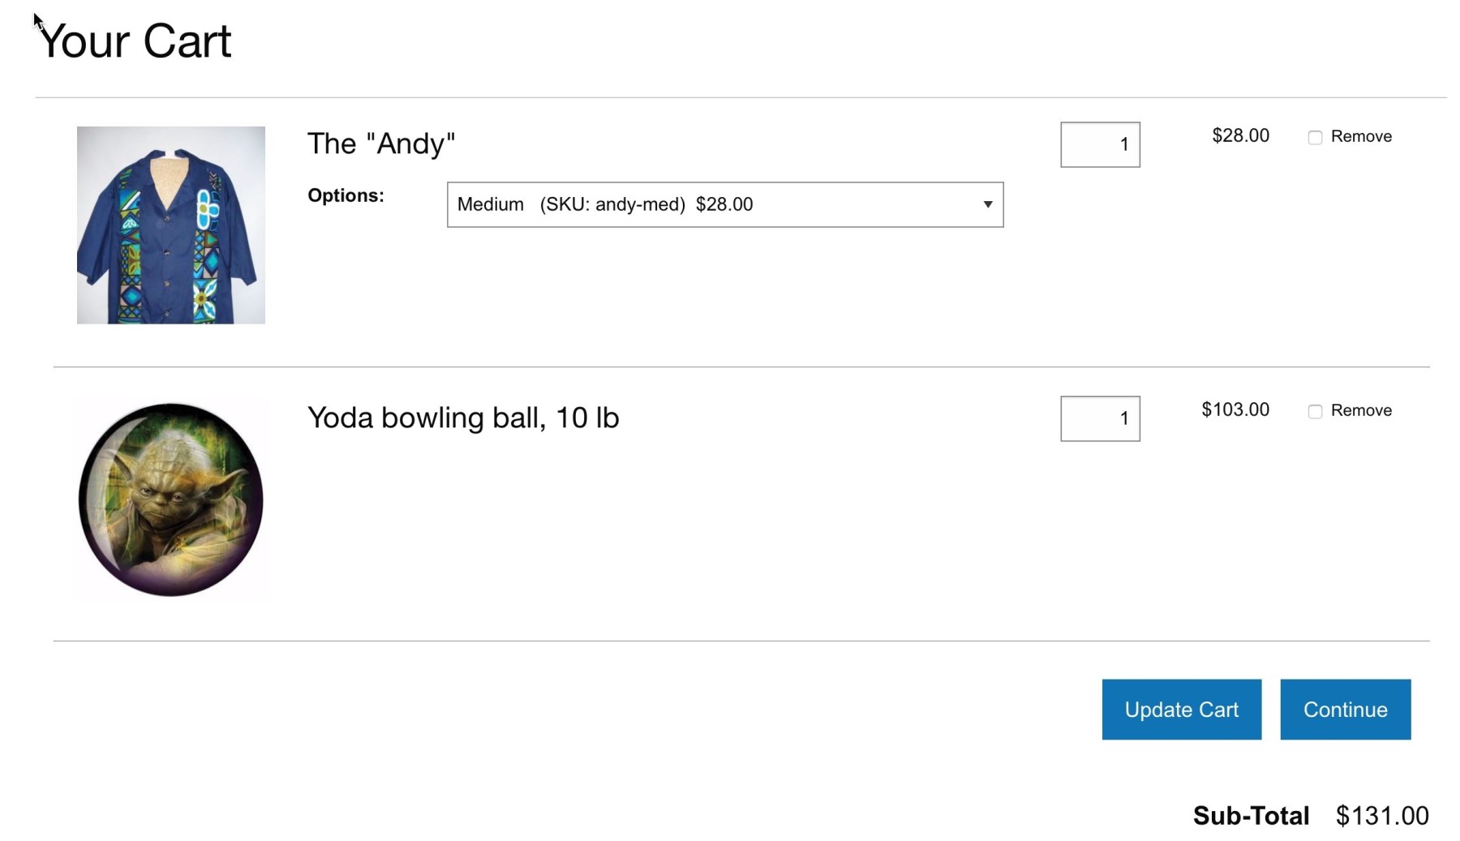Check the Remove box for the Yoda bowling ball
Screen dimensions: 1460x841
pos(1315,411)
